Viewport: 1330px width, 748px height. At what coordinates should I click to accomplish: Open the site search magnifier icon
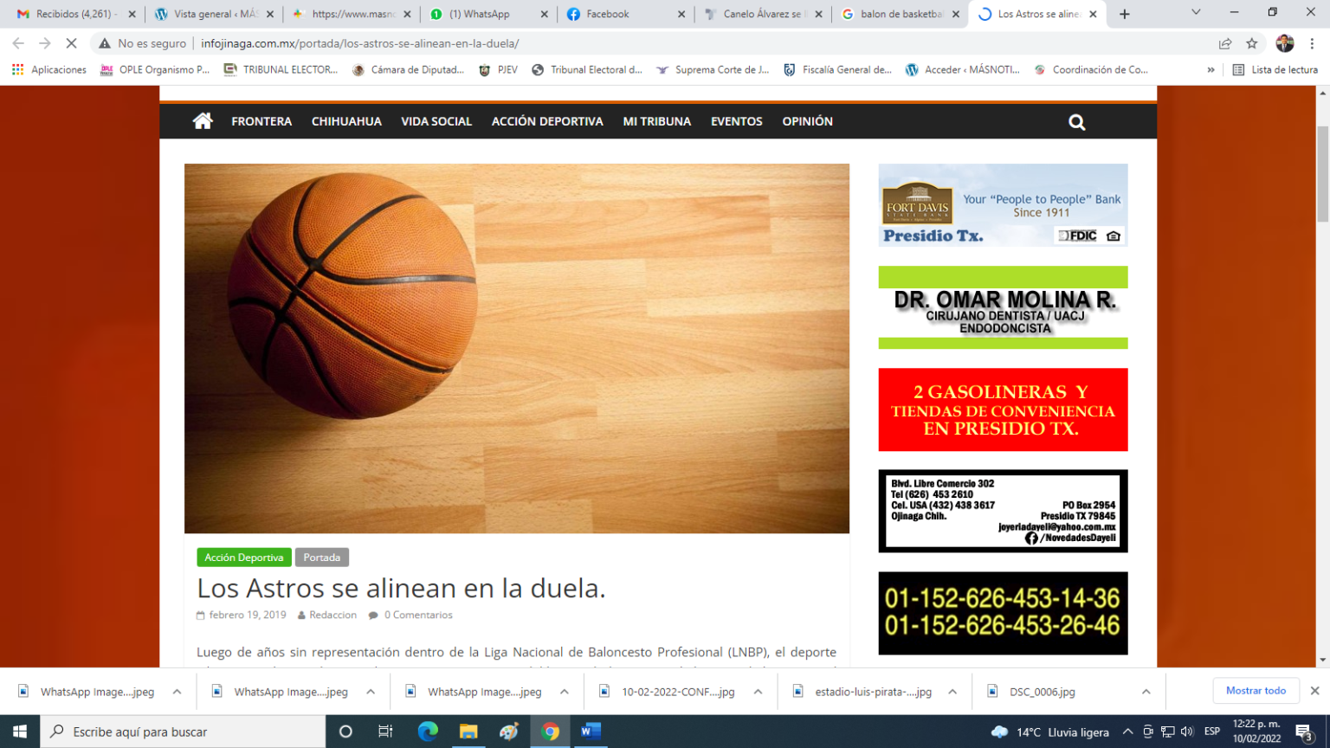coord(1076,122)
